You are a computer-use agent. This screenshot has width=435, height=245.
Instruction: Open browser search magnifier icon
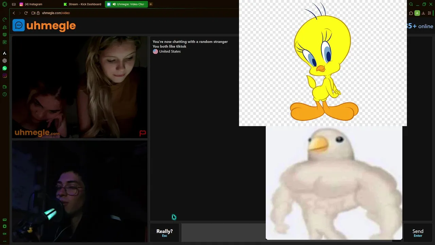(411, 4)
